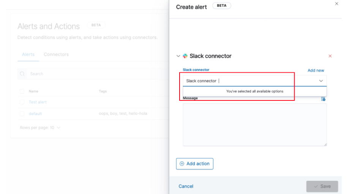Image resolution: width=347 pixels, height=194 pixels.
Task: Sort by the Name column header
Action: [x=33, y=91]
